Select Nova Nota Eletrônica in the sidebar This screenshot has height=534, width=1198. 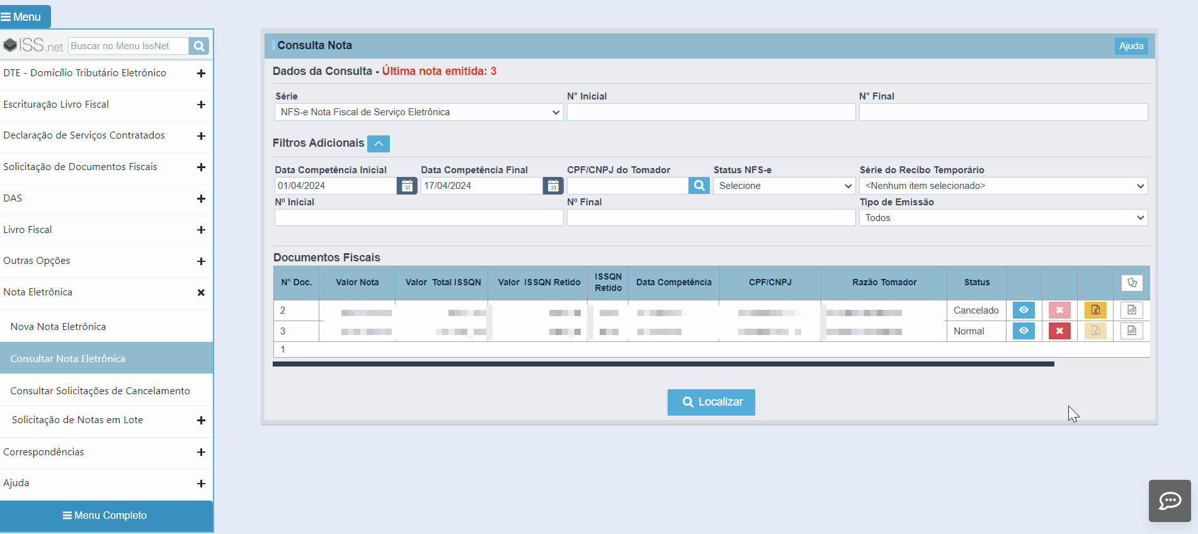58,326
